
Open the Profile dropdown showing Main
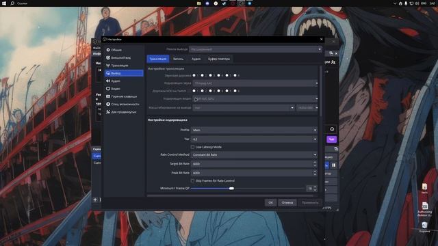254,130
